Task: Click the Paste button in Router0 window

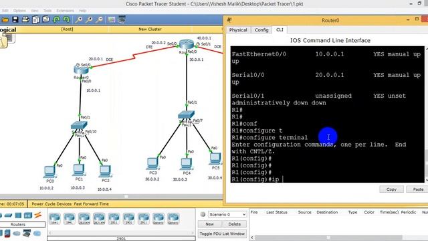Action: (417, 189)
